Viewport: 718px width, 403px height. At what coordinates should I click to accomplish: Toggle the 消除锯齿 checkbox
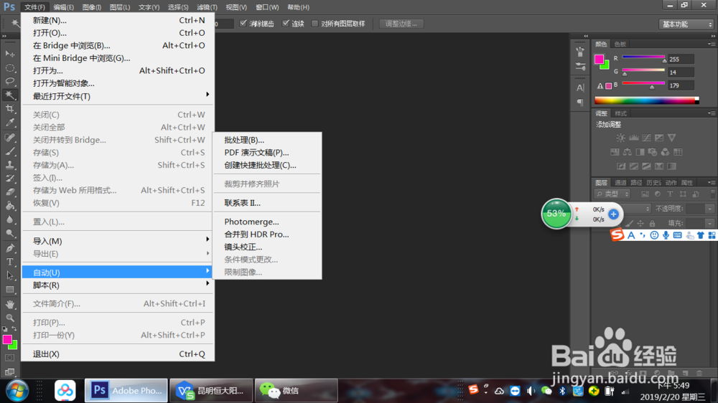[x=243, y=24]
